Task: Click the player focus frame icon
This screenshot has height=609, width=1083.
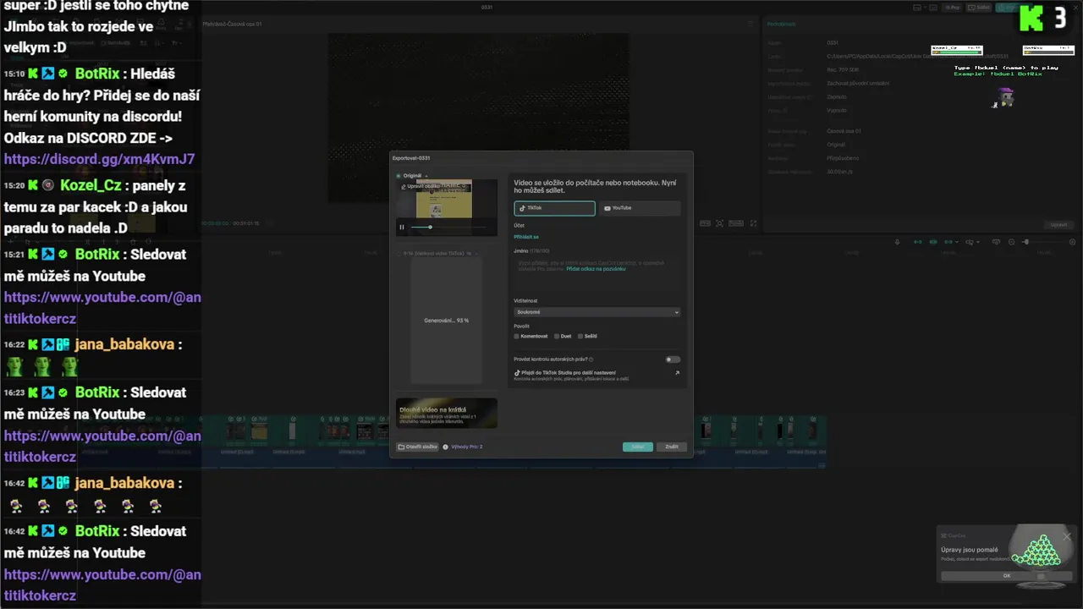Action: (x=719, y=223)
